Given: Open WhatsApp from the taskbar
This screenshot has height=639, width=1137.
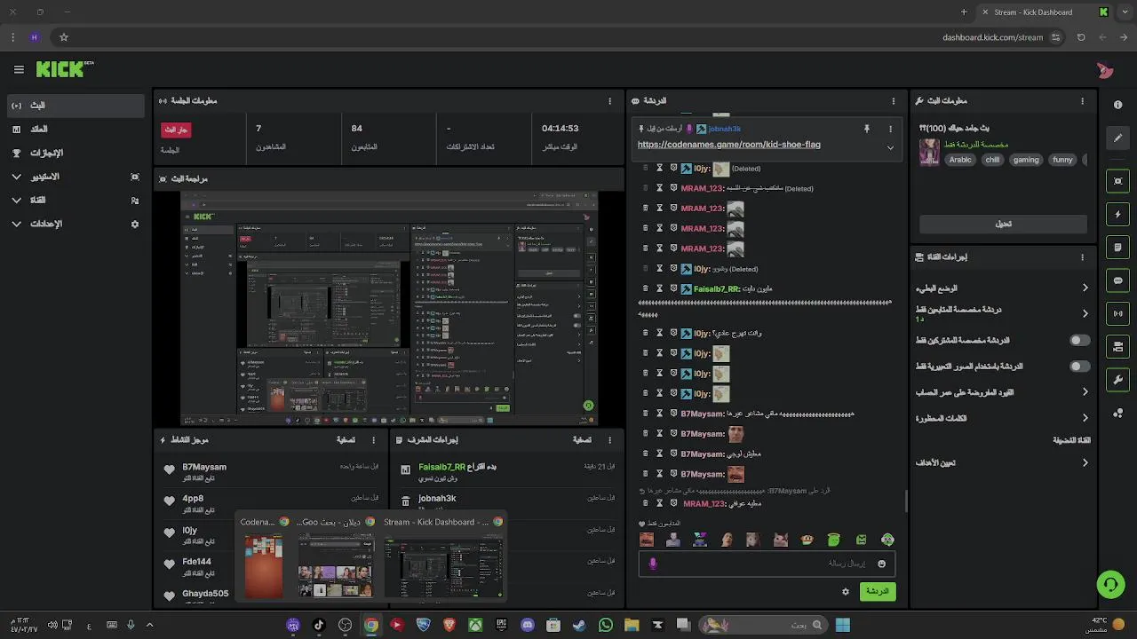Looking at the screenshot, I should (606, 625).
